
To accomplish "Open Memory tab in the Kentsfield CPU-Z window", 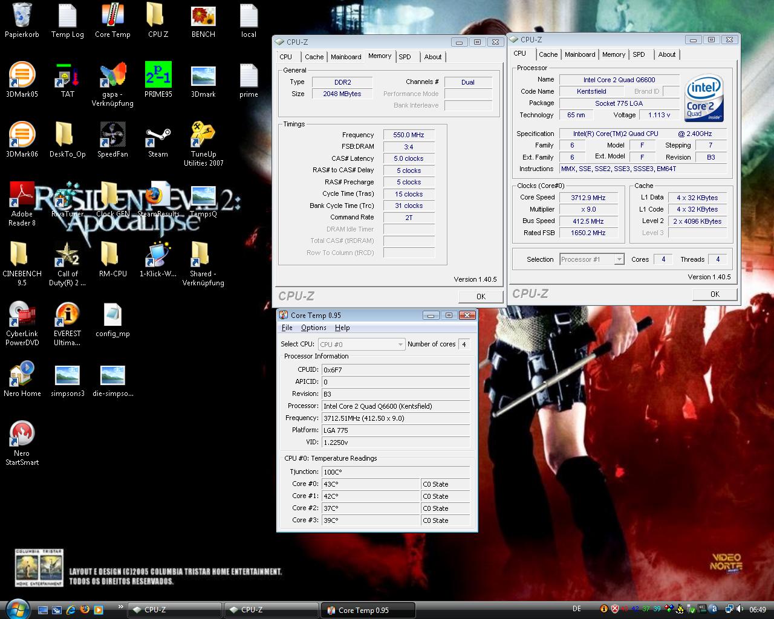I will click(614, 54).
